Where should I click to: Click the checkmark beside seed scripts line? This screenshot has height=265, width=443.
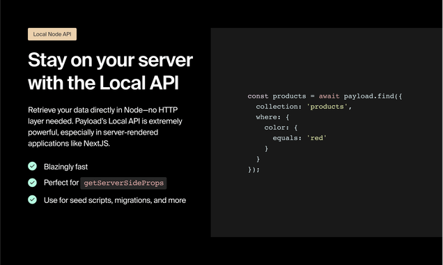pyautogui.click(x=33, y=199)
